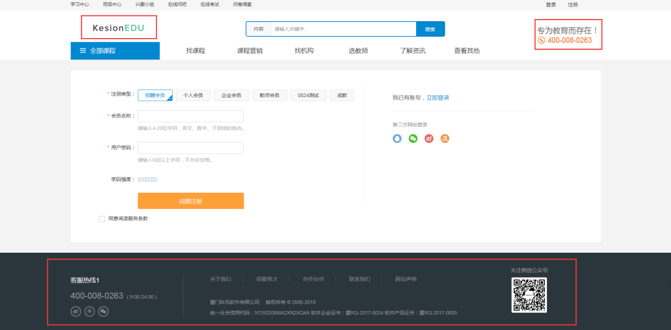Select 企业会员 registration type
This screenshot has width=671, height=330.
(x=231, y=95)
